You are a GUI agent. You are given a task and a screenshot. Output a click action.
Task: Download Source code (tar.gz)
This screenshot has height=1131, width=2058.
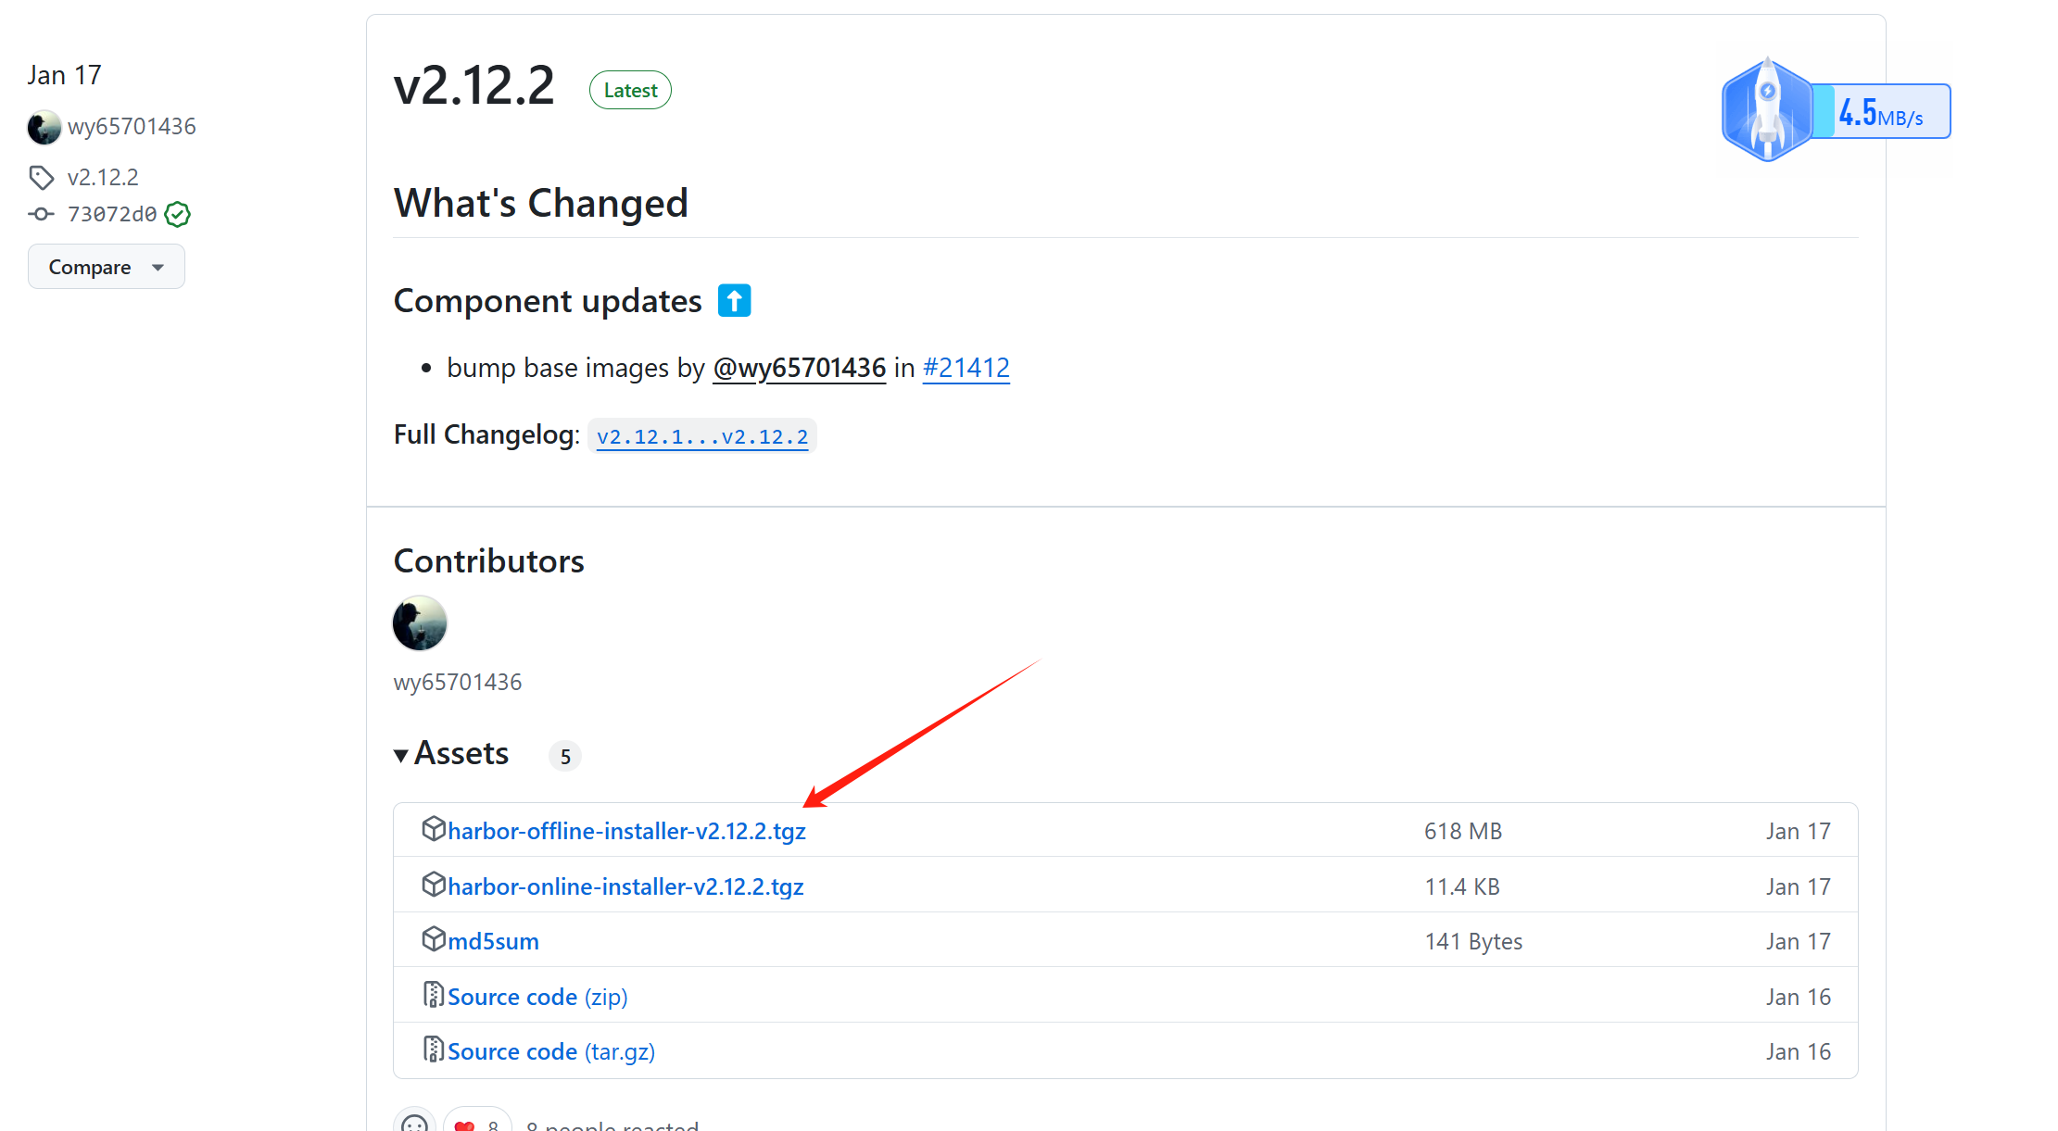click(550, 1051)
